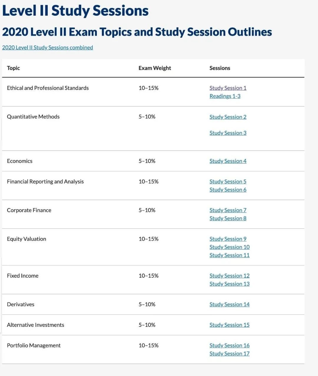Select Study Session 11 under Equity Valuation

229,255
